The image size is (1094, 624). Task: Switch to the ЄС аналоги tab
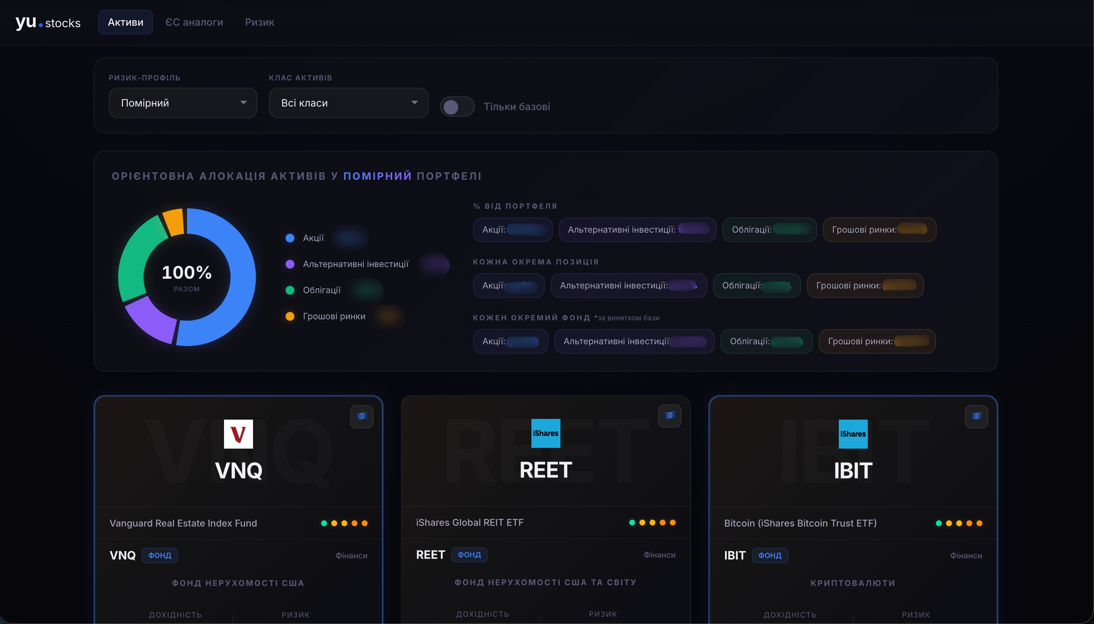click(194, 22)
